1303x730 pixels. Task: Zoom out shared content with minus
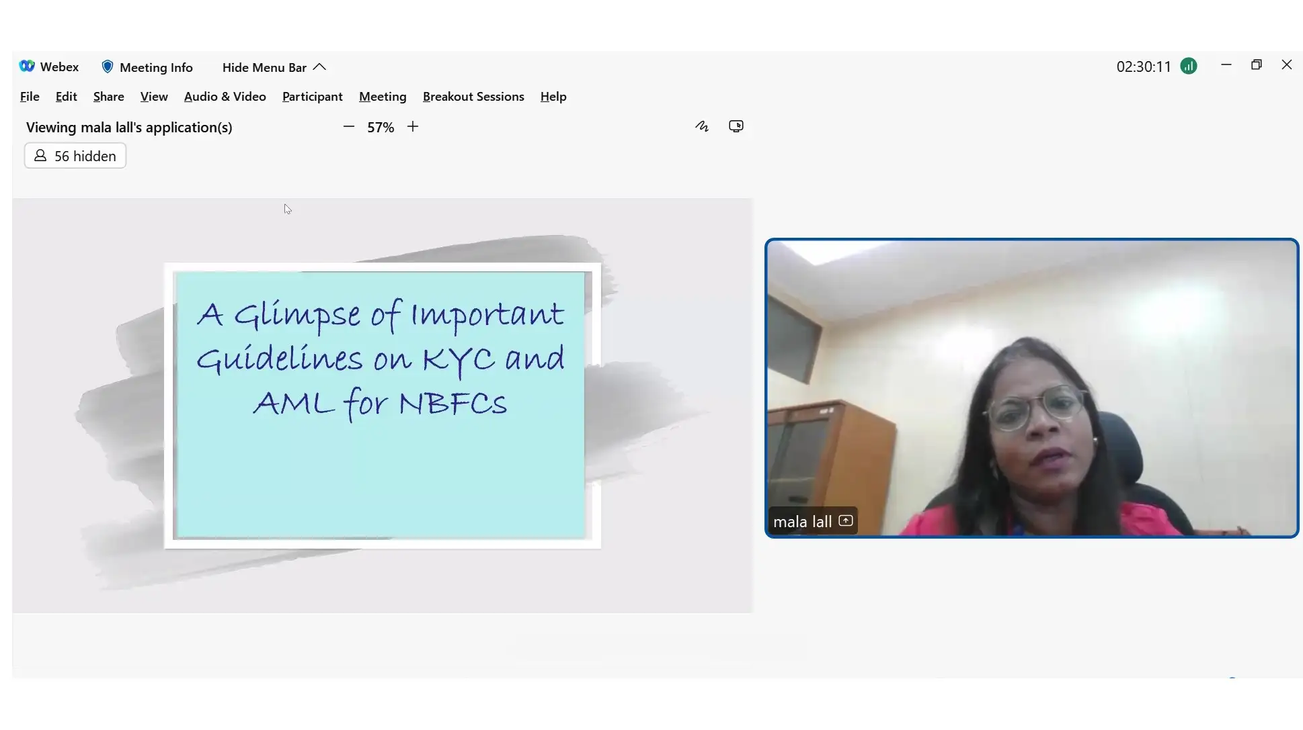pyautogui.click(x=348, y=127)
